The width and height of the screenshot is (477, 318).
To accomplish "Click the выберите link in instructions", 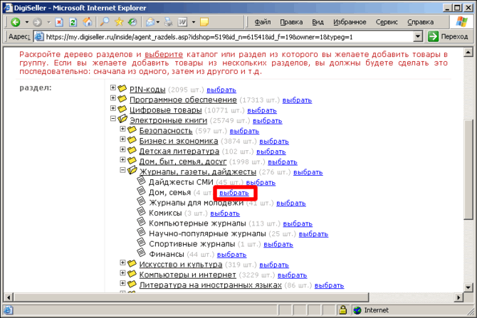I will point(164,54).
